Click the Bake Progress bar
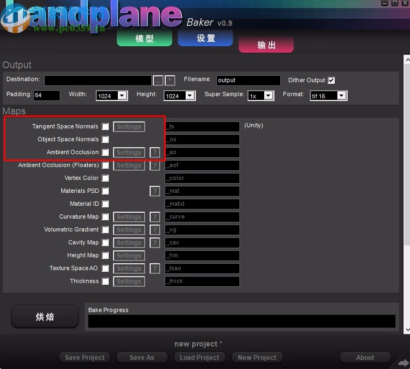410x369 pixels. pyautogui.click(x=242, y=321)
